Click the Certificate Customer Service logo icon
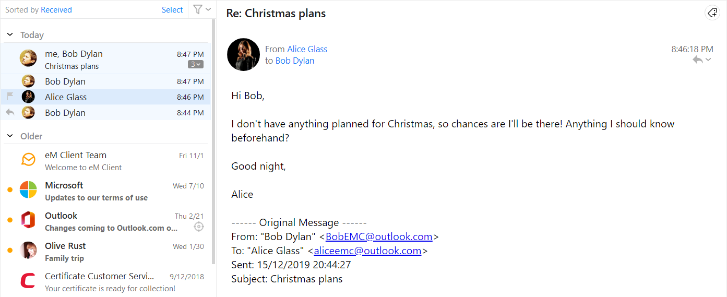 28,281
